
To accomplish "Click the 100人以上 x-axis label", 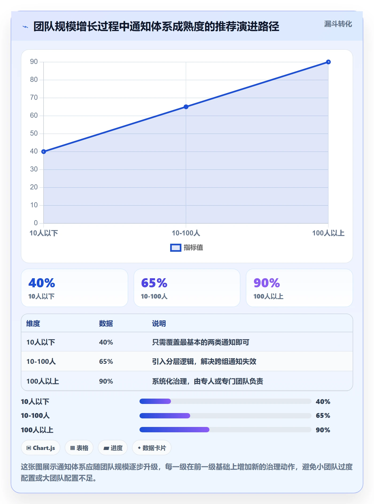I will click(x=328, y=233).
